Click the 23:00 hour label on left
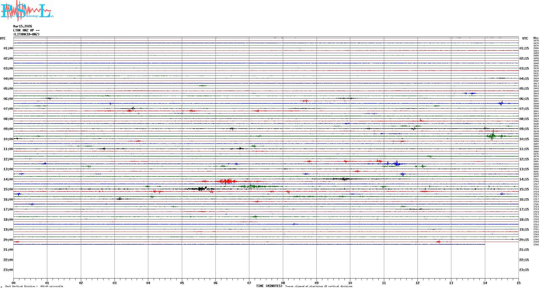Image resolution: width=540 pixels, height=290 pixels. (x=8, y=270)
